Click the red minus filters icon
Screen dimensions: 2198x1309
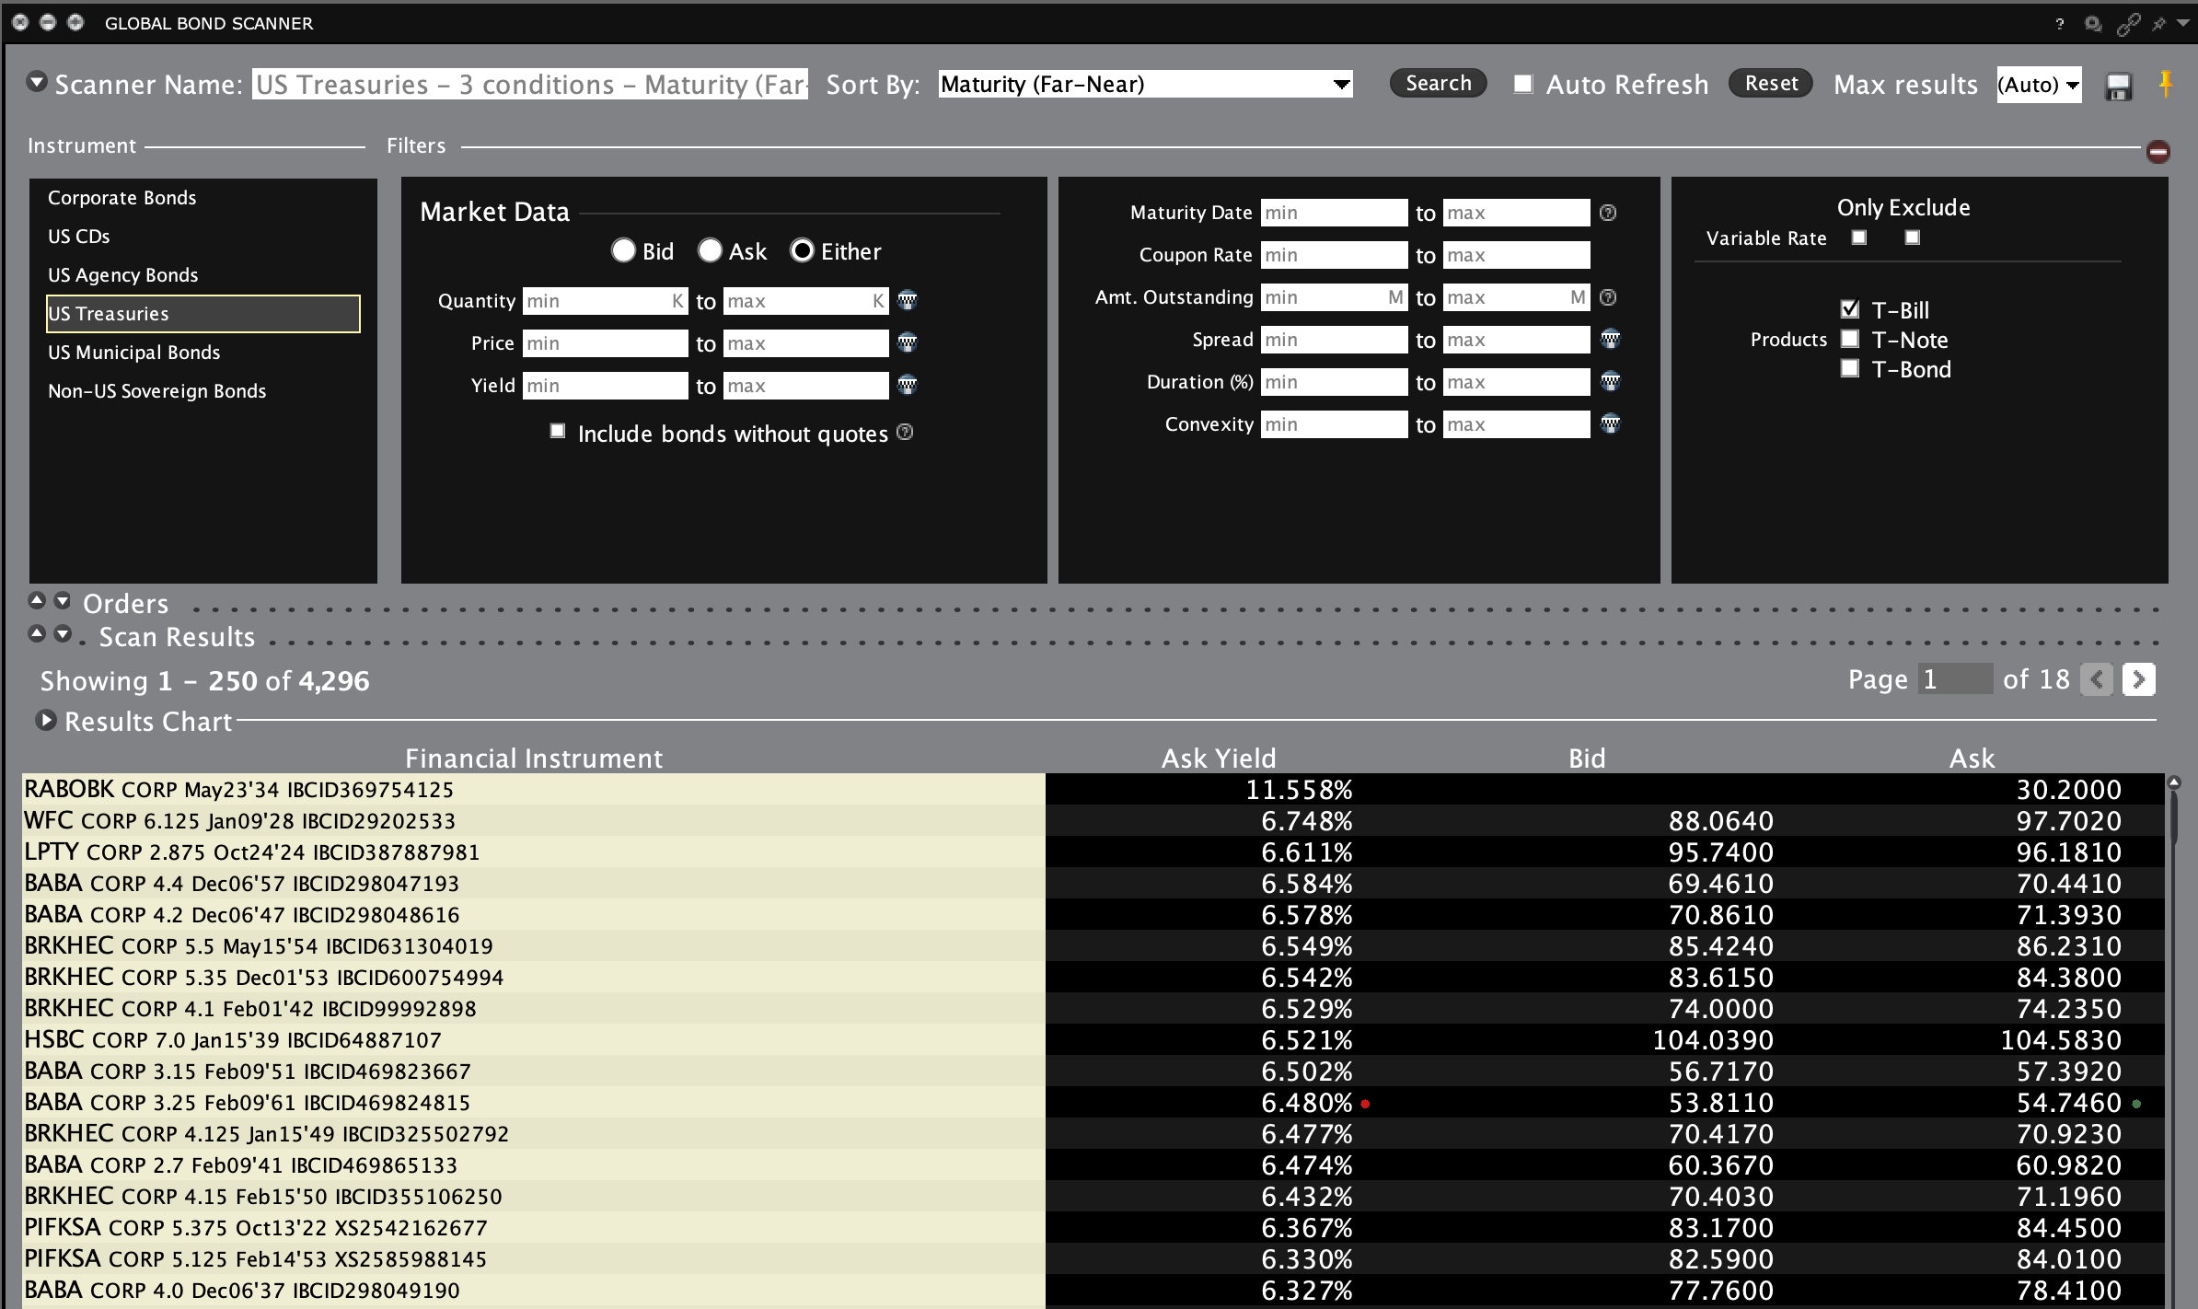pos(2158,152)
